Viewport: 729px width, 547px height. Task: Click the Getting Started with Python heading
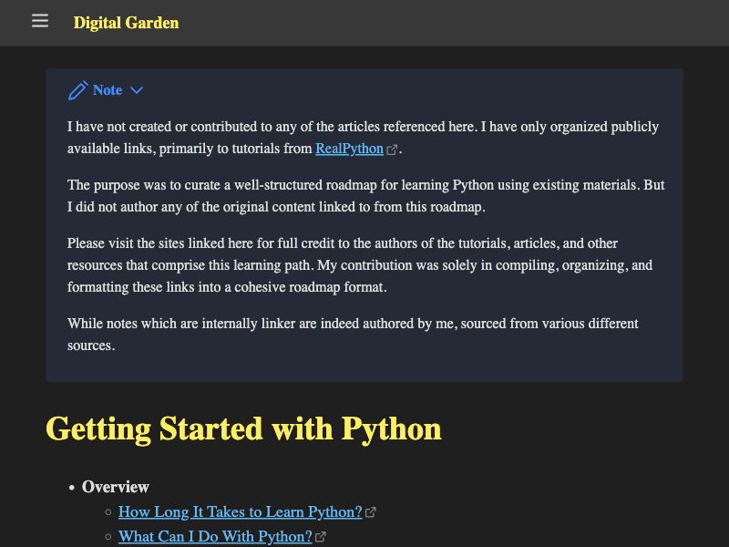click(243, 428)
